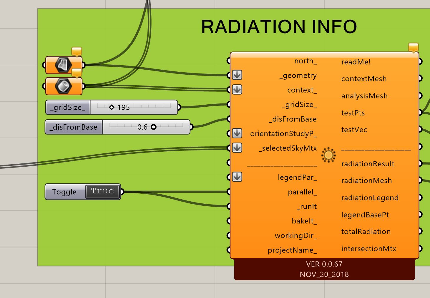
Task: Click the _disFromBase slider knob at 0.6
Action: click(x=153, y=127)
